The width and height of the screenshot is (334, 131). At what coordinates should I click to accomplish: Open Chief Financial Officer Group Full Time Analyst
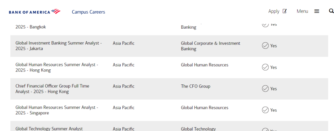click(52, 89)
